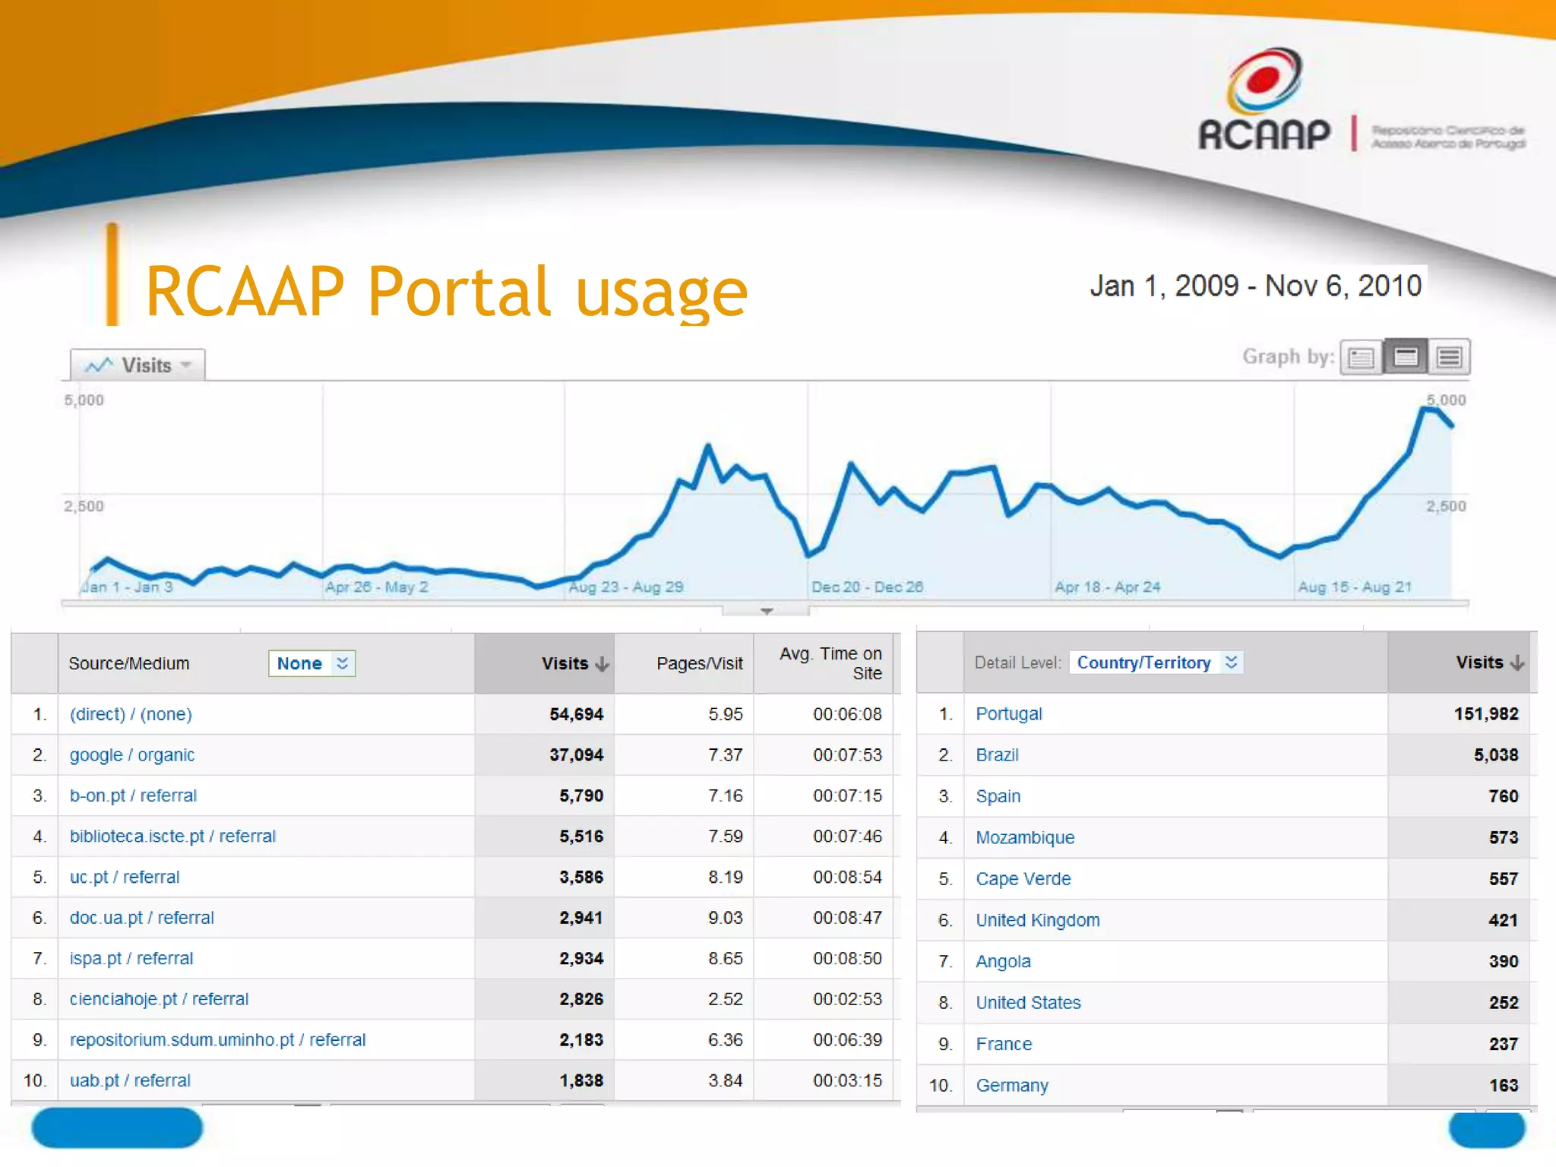
Task: Open the doc.ua.pt / referral link
Action: pyautogui.click(x=142, y=918)
